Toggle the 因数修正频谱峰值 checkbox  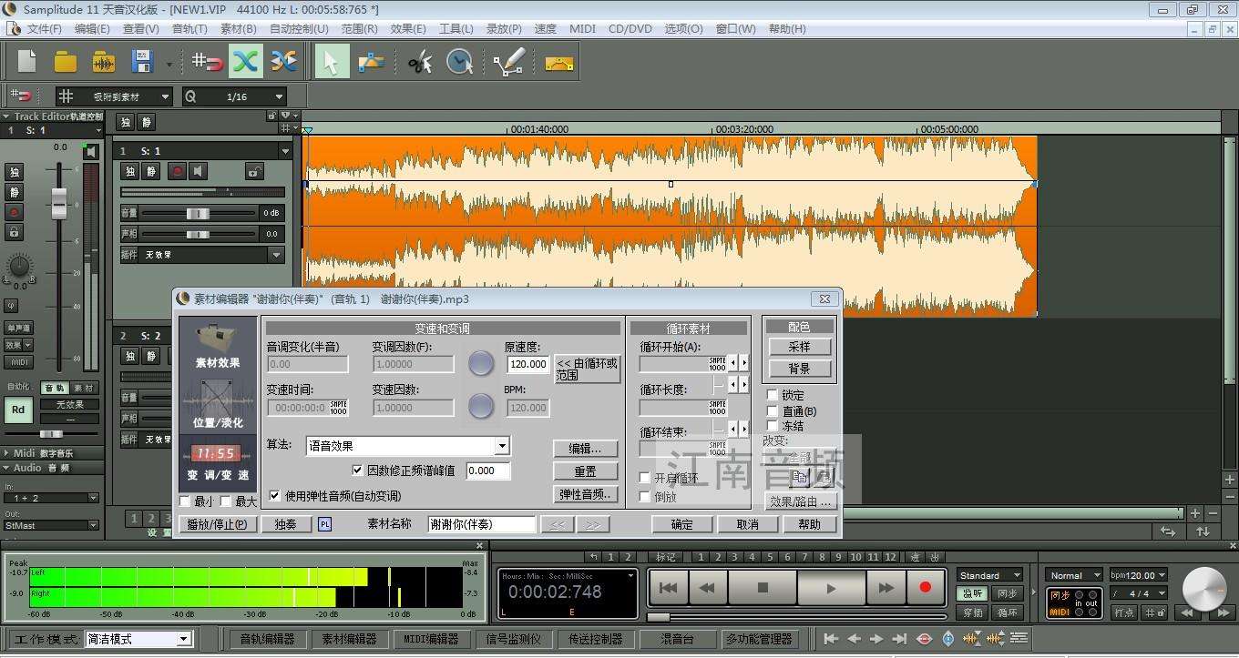pos(357,471)
